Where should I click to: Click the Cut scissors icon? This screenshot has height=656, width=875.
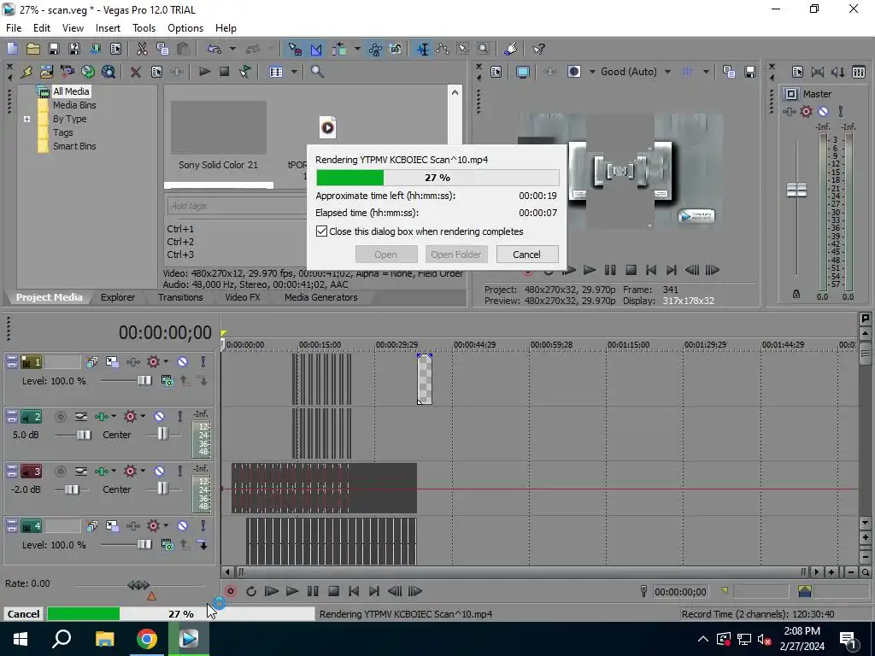pos(142,49)
